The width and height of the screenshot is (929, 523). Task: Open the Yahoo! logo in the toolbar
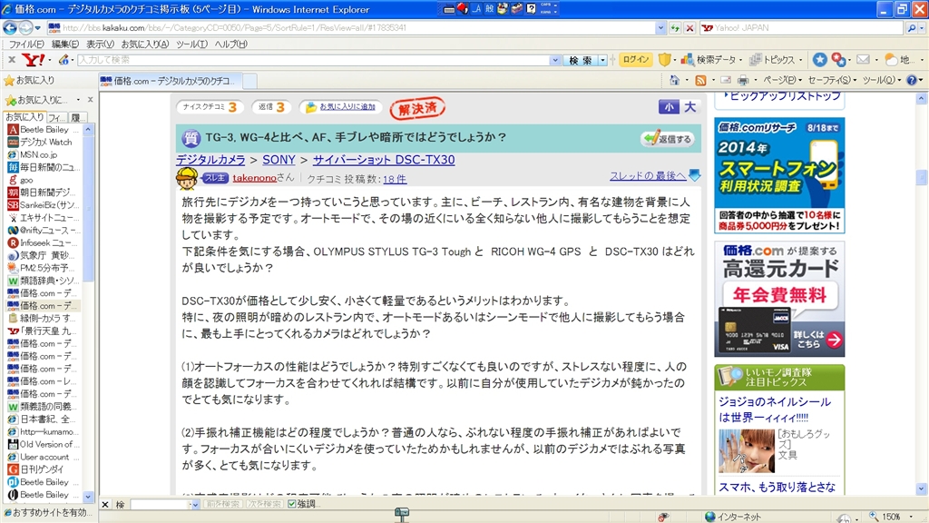pos(34,60)
